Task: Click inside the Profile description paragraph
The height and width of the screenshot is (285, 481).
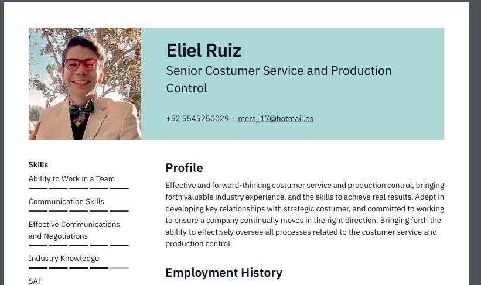Action: coord(305,214)
